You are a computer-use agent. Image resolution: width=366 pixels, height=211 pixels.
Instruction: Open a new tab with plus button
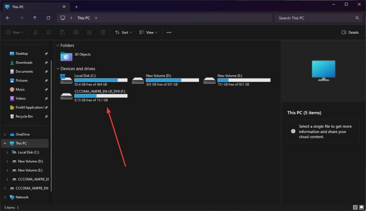(x=76, y=7)
